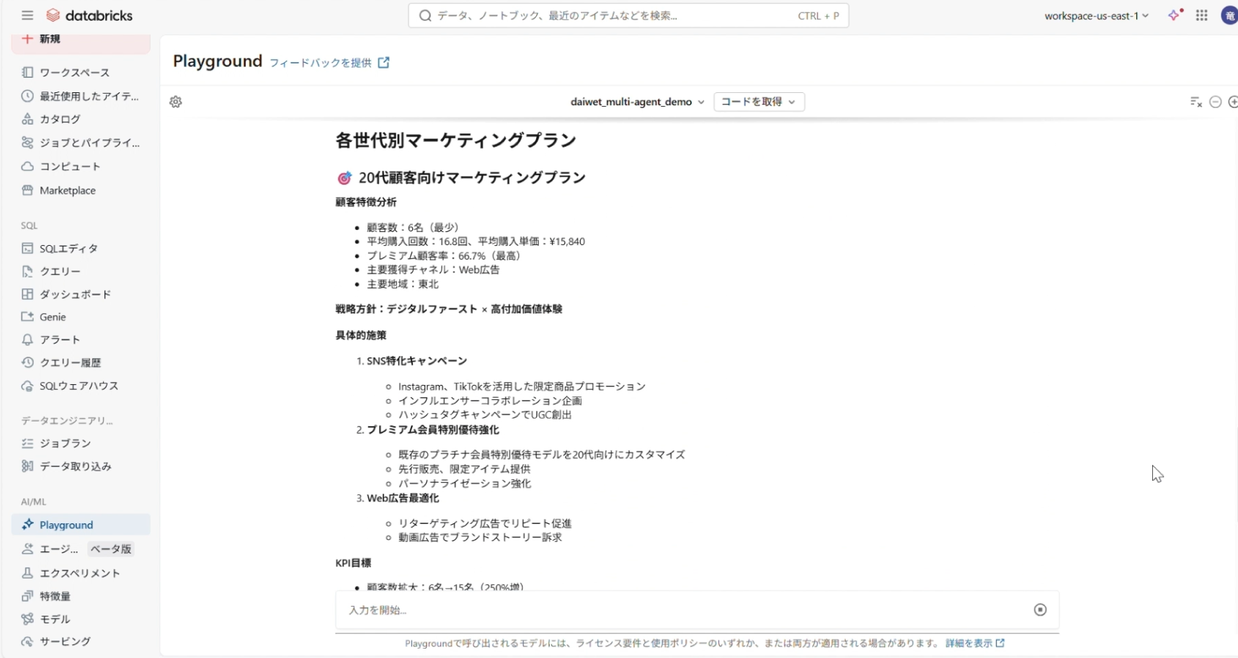
Task: Open ジョブラン
Action: (66, 443)
